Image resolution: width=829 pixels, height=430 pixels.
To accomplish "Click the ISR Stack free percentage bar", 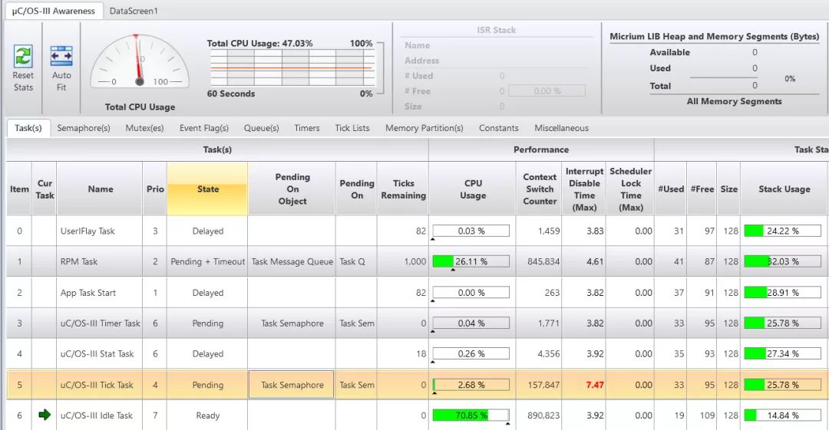I will tap(547, 91).
